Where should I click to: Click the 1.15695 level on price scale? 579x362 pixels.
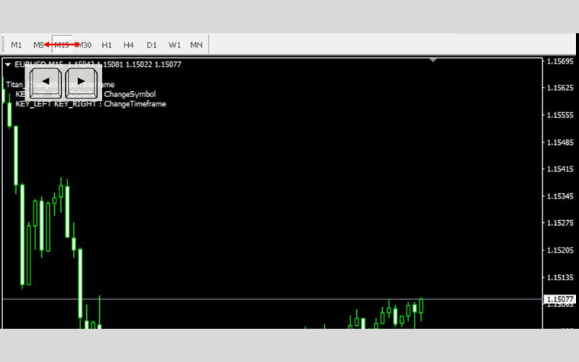pyautogui.click(x=560, y=62)
